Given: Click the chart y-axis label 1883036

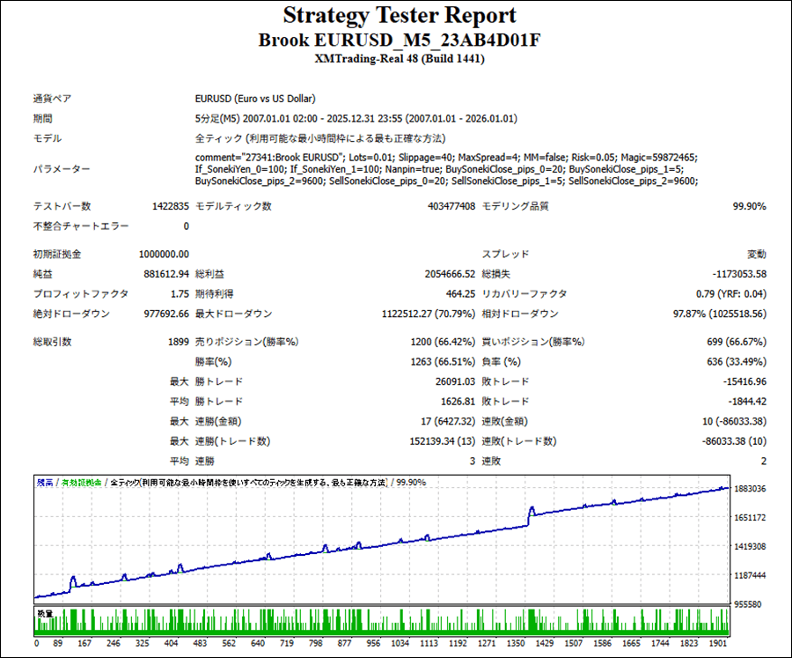Looking at the screenshot, I should [x=750, y=489].
